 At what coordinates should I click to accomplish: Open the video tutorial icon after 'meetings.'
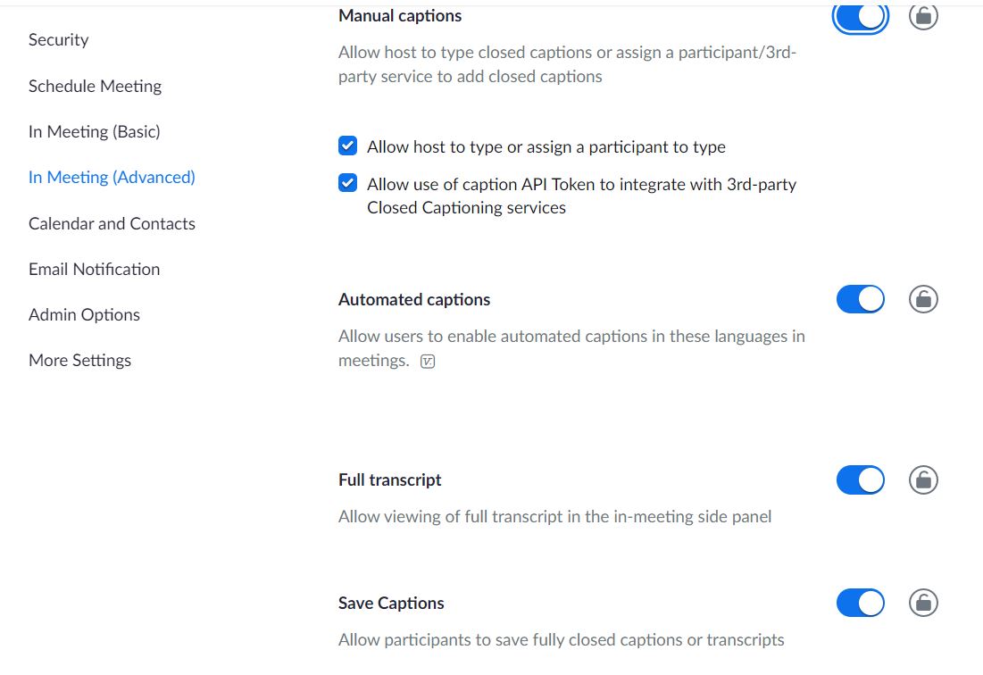point(427,361)
